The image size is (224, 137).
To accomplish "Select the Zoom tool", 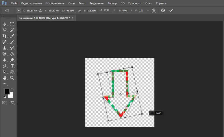I will (12, 78).
